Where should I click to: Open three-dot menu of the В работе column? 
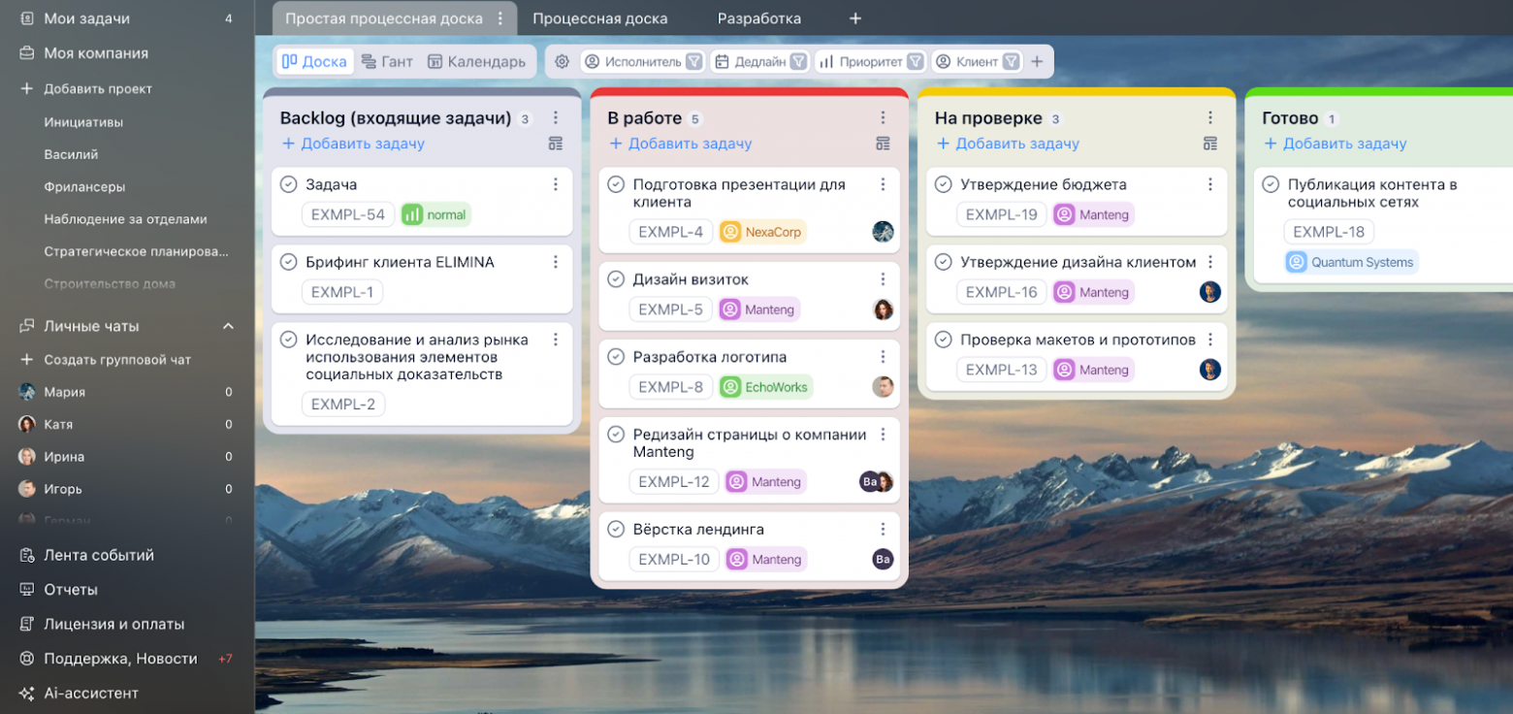coord(883,118)
